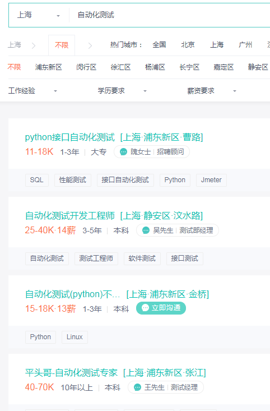Screen dimensions: 270x411
Task: Click chat icon in 立即沟通 button
Action: pyautogui.click(x=145, y=308)
